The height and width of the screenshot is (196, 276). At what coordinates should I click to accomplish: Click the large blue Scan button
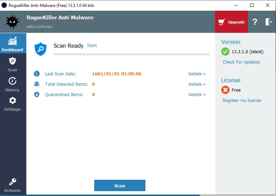click(120, 186)
